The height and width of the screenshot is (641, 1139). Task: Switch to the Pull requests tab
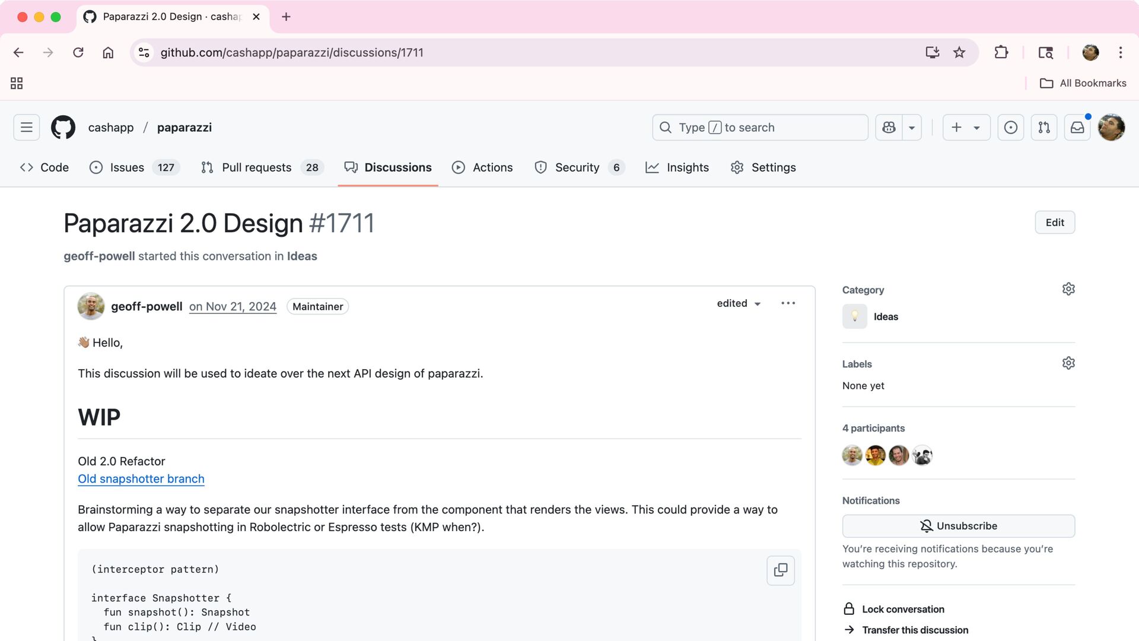(262, 167)
